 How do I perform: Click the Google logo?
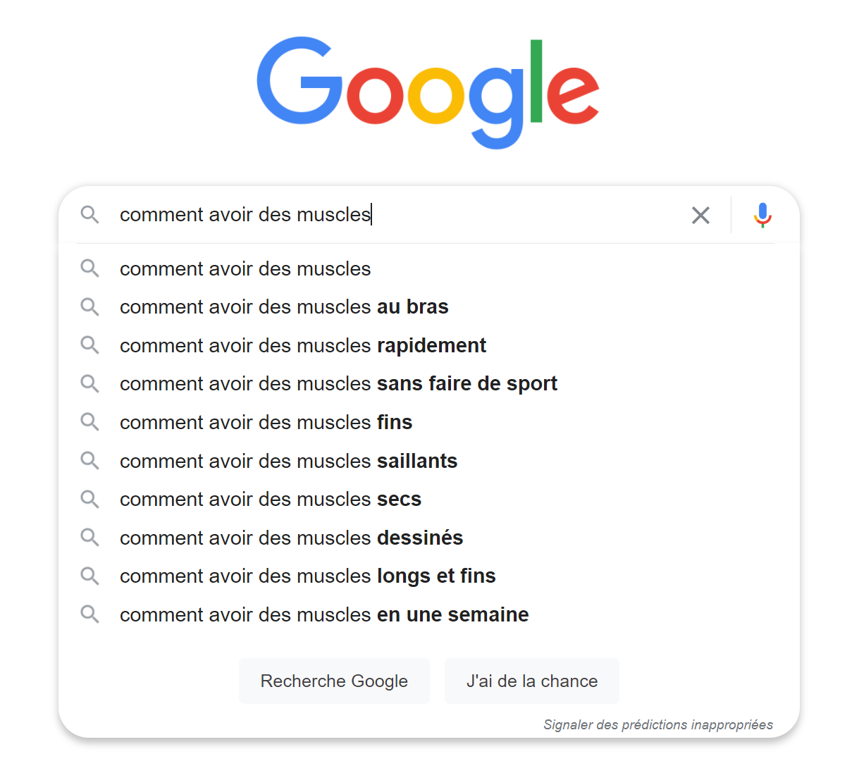click(428, 92)
